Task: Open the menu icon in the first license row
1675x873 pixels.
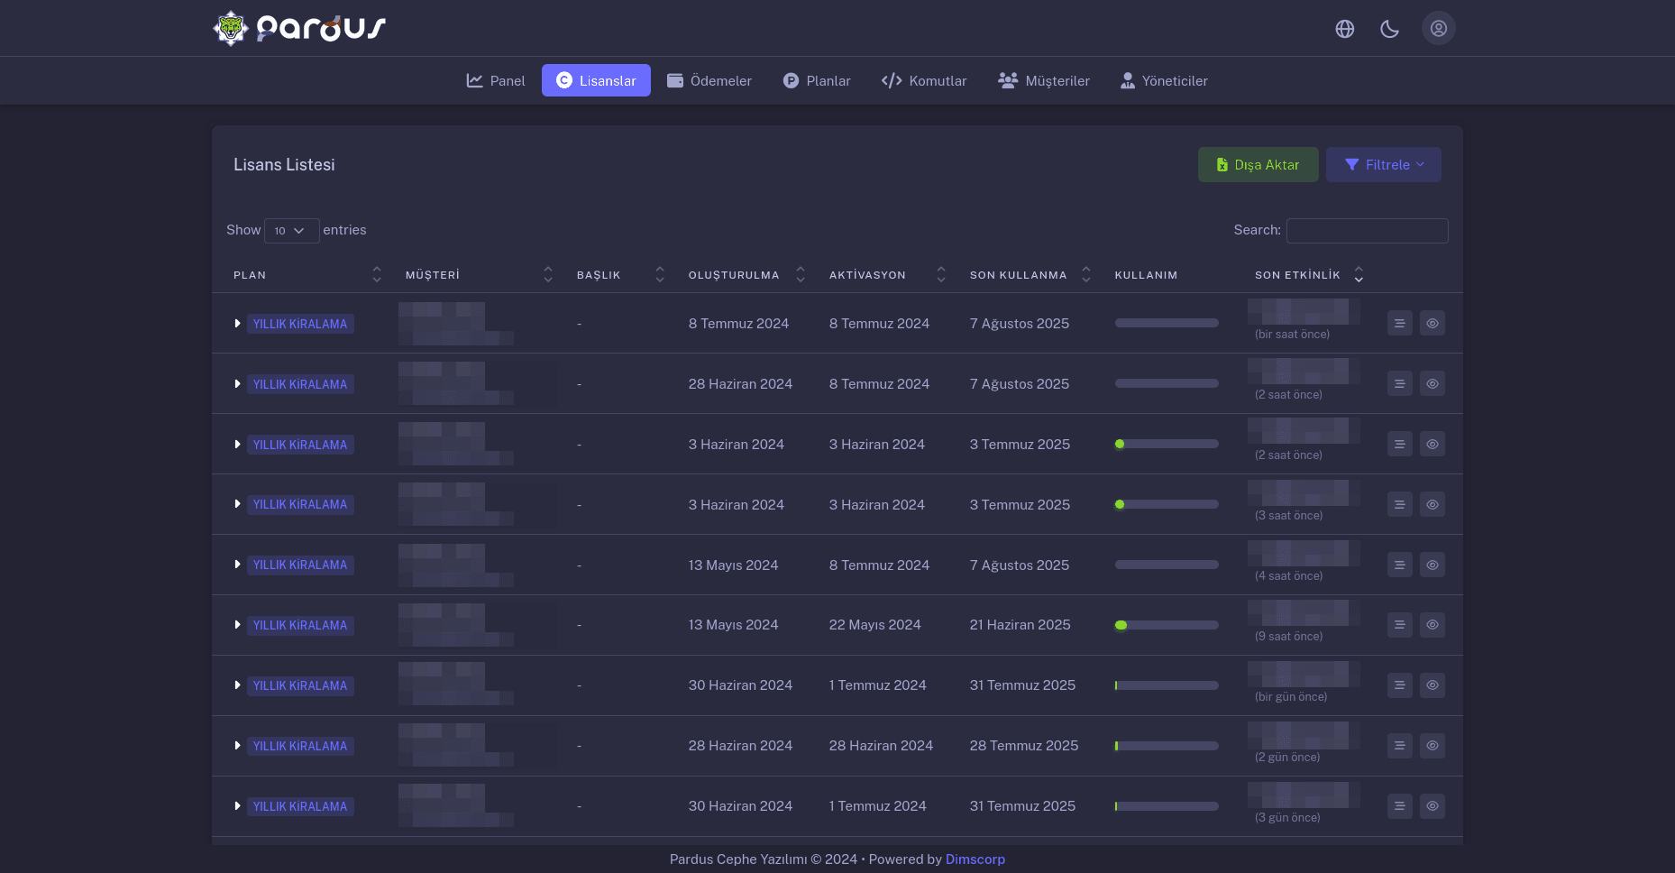Action: (1399, 323)
